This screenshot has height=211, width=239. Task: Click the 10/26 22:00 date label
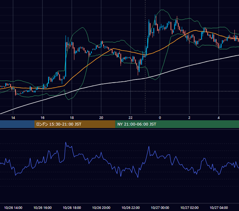130,207
